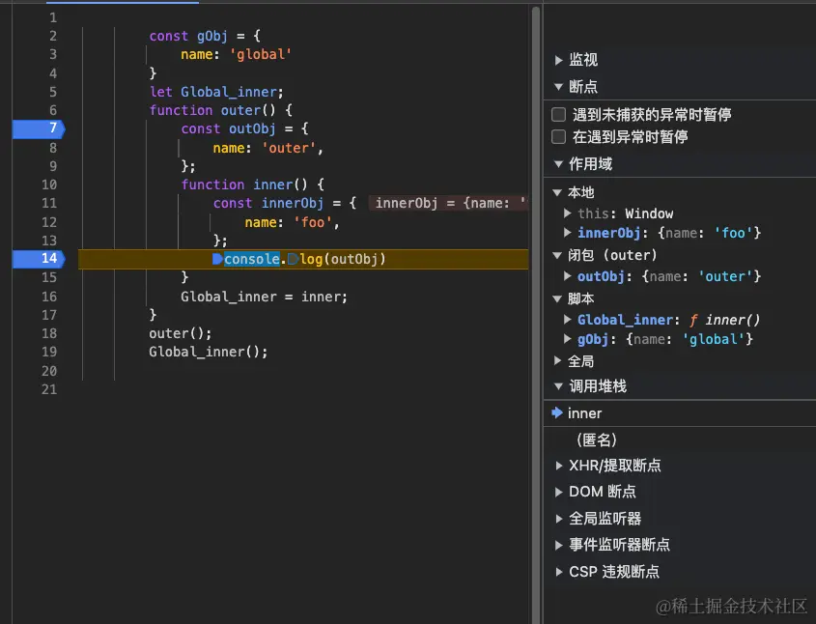Screen dimensions: 816x624
Task: Expand the innerObj object under 本地
Action: (x=569, y=233)
